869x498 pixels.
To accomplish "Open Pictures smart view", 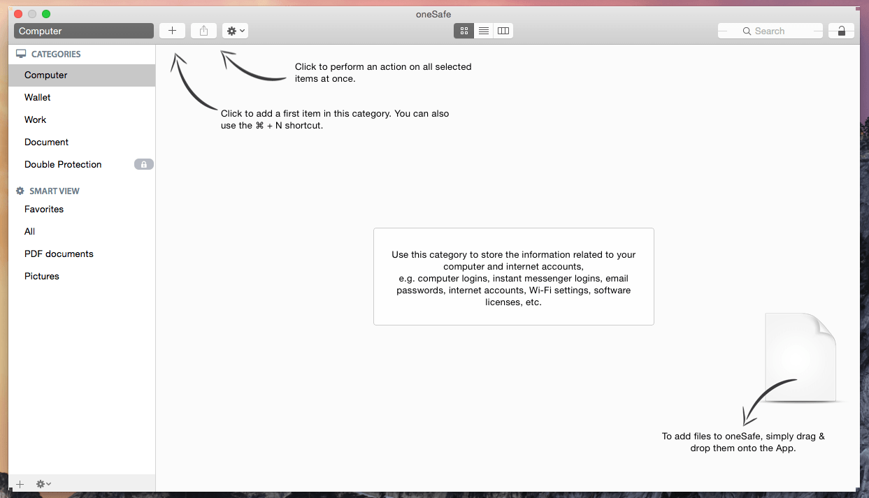I will tap(82, 277).
